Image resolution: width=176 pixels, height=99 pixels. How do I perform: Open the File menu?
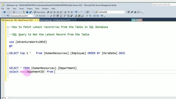(2, 9)
